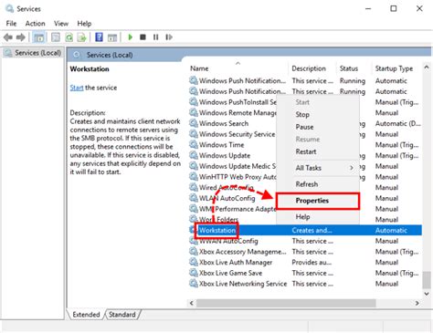Screen dimensions: 433x333
Task: Click the Forward arrow toolbar icon
Action: click(21, 37)
